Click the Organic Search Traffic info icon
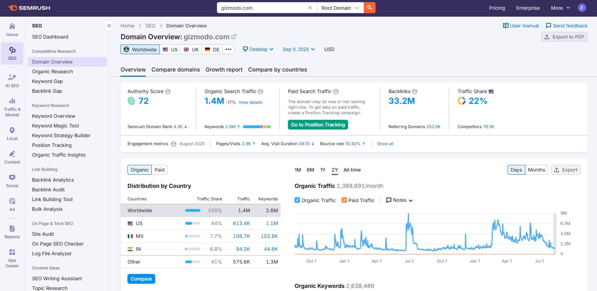The width and height of the screenshot is (597, 291). pos(260,92)
